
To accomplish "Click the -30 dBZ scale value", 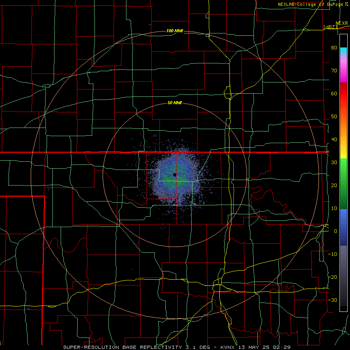I will (x=332, y=300).
